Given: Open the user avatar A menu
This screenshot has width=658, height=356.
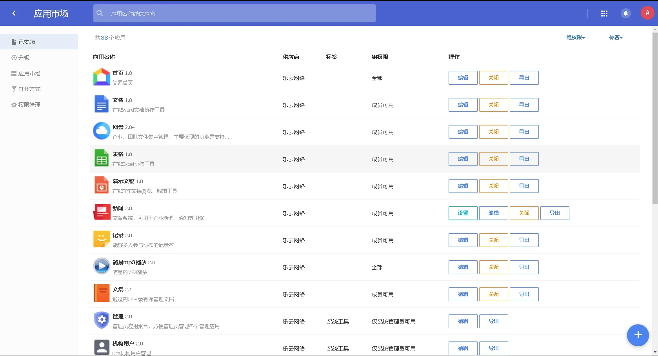Looking at the screenshot, I should [647, 13].
